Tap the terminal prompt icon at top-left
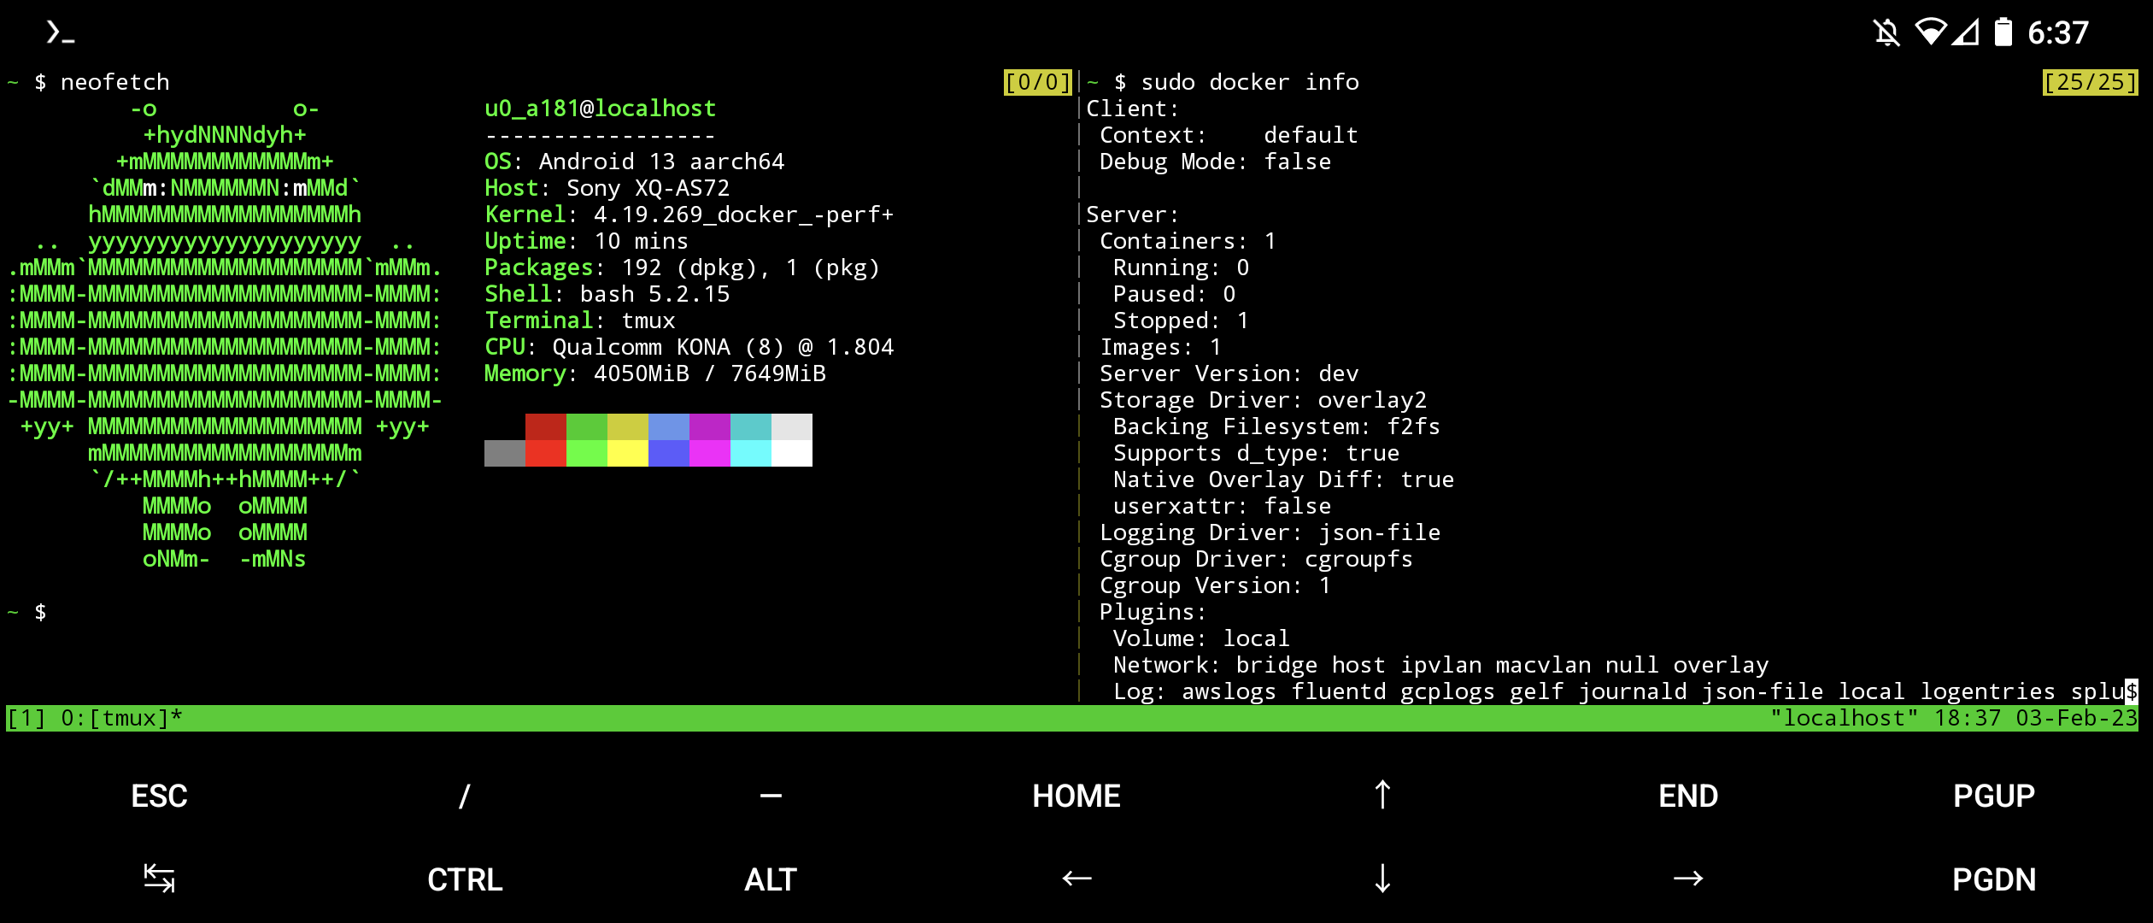The width and height of the screenshot is (2153, 923). click(x=60, y=32)
